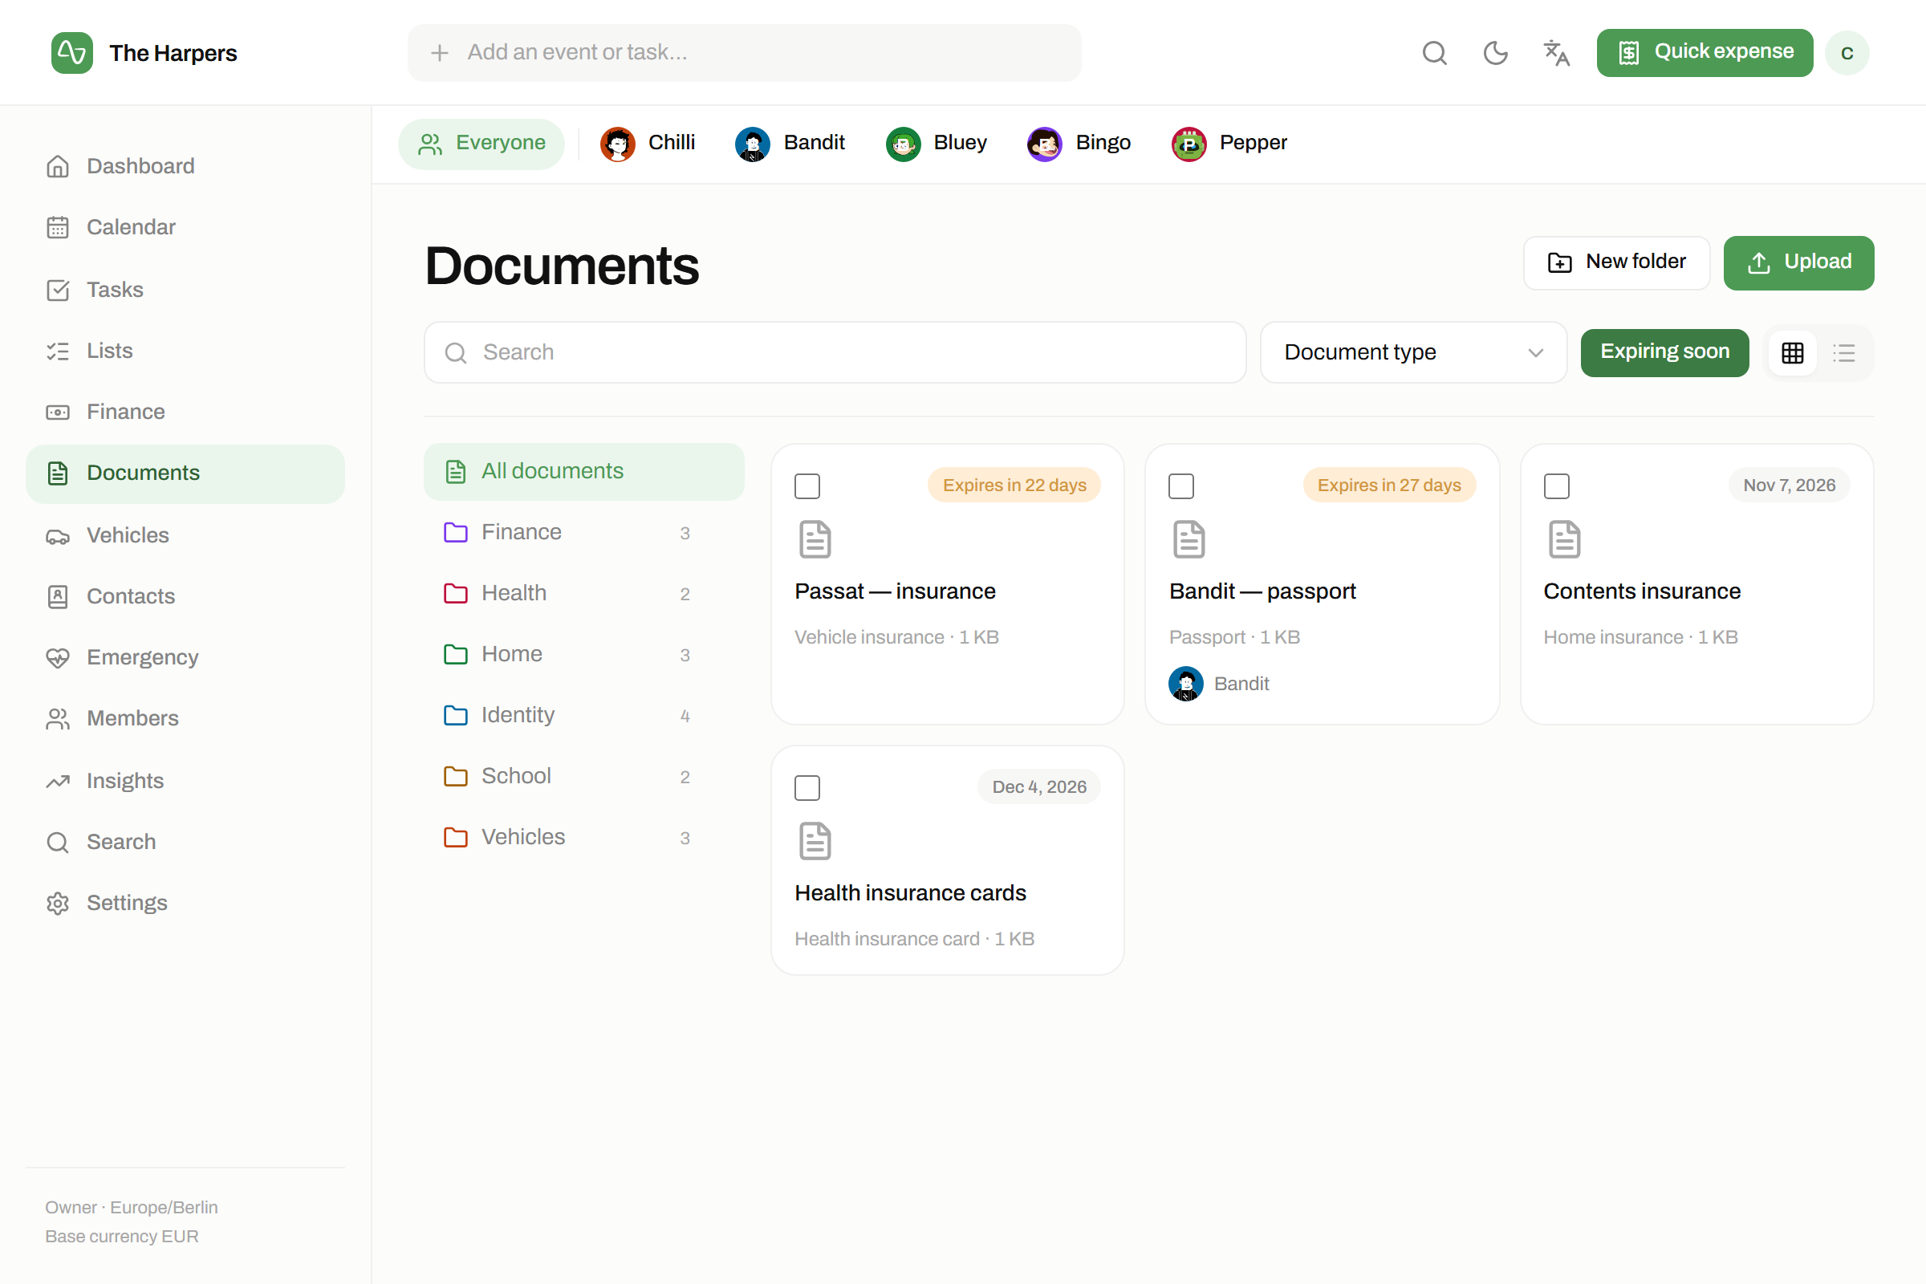Click the Quick expense button
1926x1284 pixels.
1704,52
